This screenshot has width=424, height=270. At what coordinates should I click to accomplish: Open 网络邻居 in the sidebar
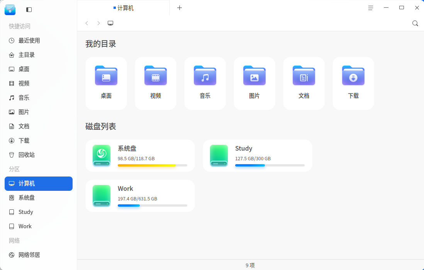coord(39,255)
